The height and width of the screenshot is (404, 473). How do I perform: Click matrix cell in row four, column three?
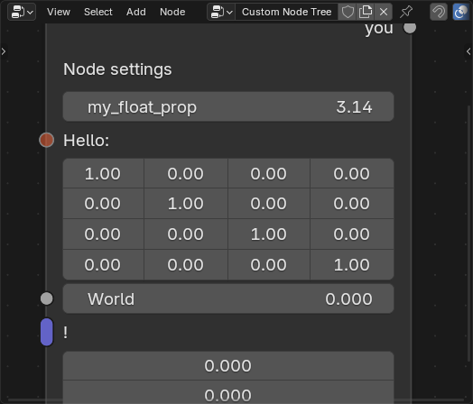pyautogui.click(x=269, y=265)
